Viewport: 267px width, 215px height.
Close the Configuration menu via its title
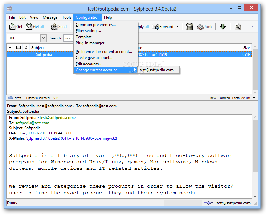(x=88, y=17)
